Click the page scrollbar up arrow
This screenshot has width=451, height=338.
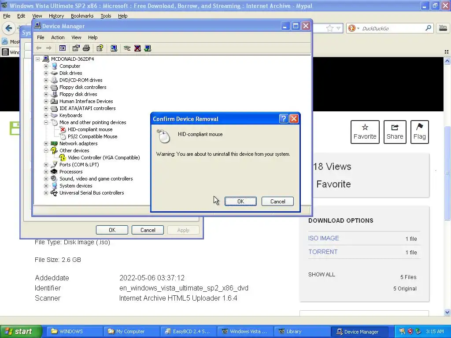(x=447, y=61)
